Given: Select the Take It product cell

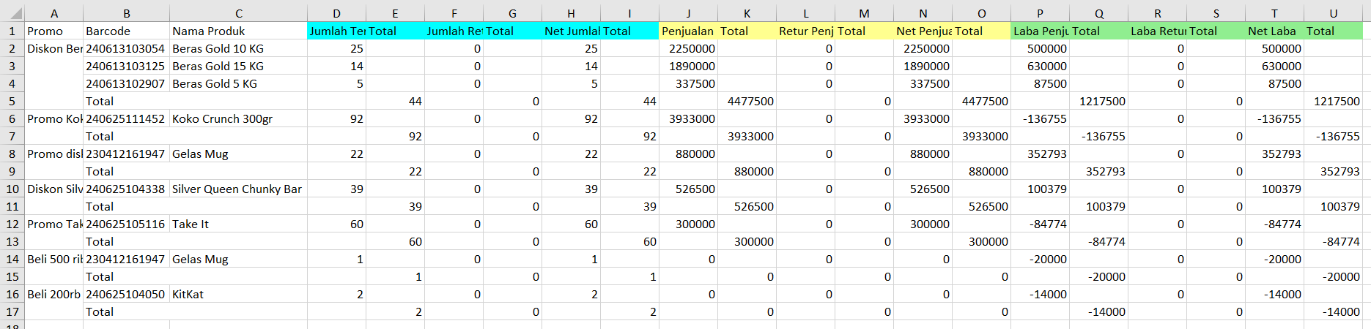Looking at the screenshot, I should (191, 224).
